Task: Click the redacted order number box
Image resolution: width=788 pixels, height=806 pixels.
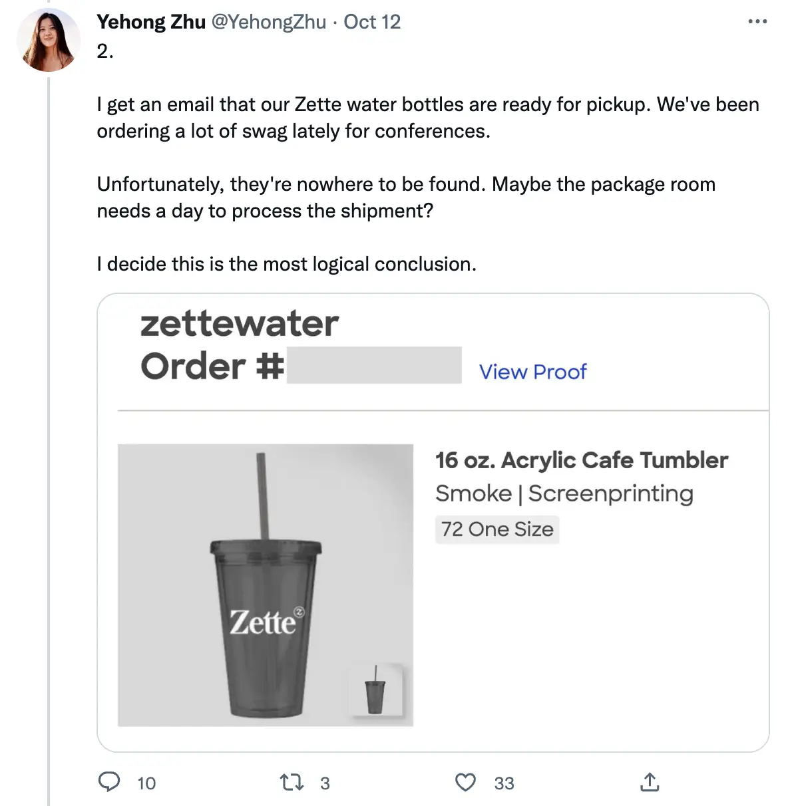Action: click(373, 365)
